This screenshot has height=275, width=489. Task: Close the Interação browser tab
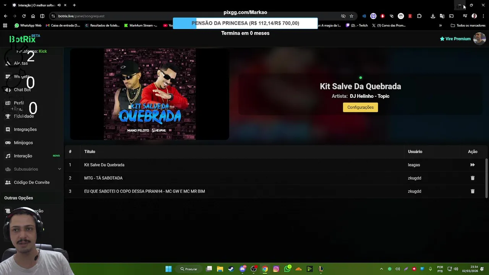pyautogui.click(x=65, y=5)
